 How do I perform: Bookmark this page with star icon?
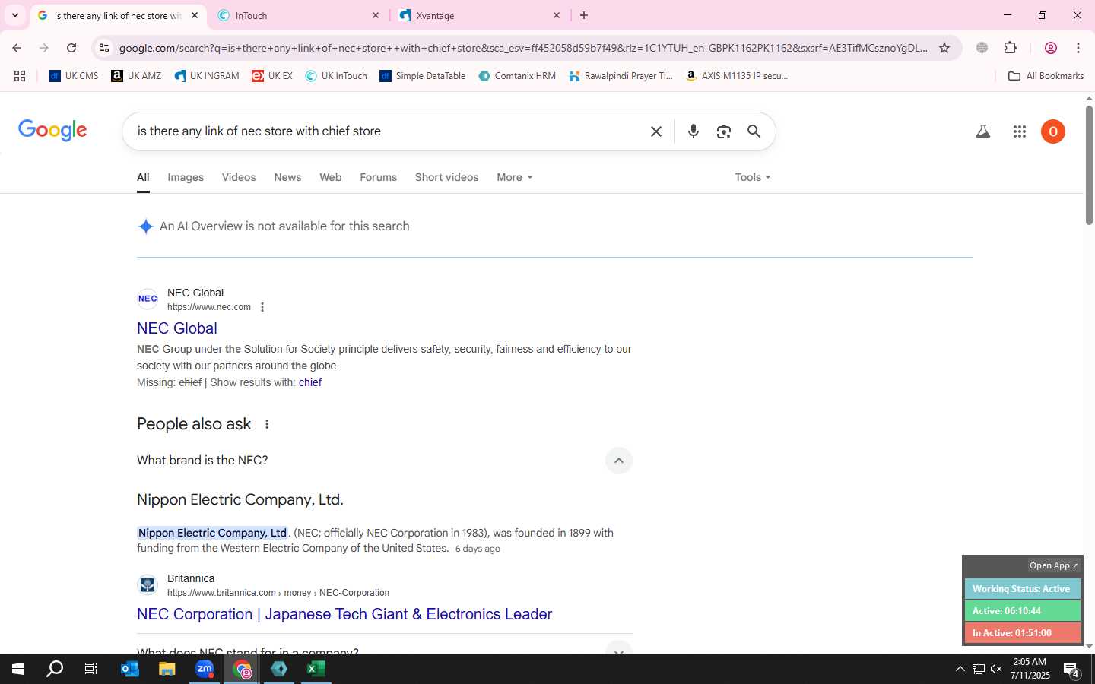click(944, 48)
